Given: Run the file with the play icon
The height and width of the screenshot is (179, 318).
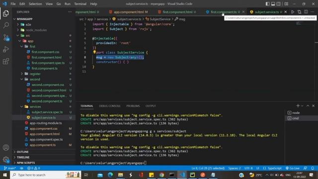Looking at the screenshot, I should click(x=293, y=12).
